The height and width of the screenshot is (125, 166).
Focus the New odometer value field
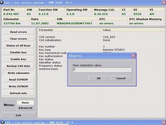[102, 69]
